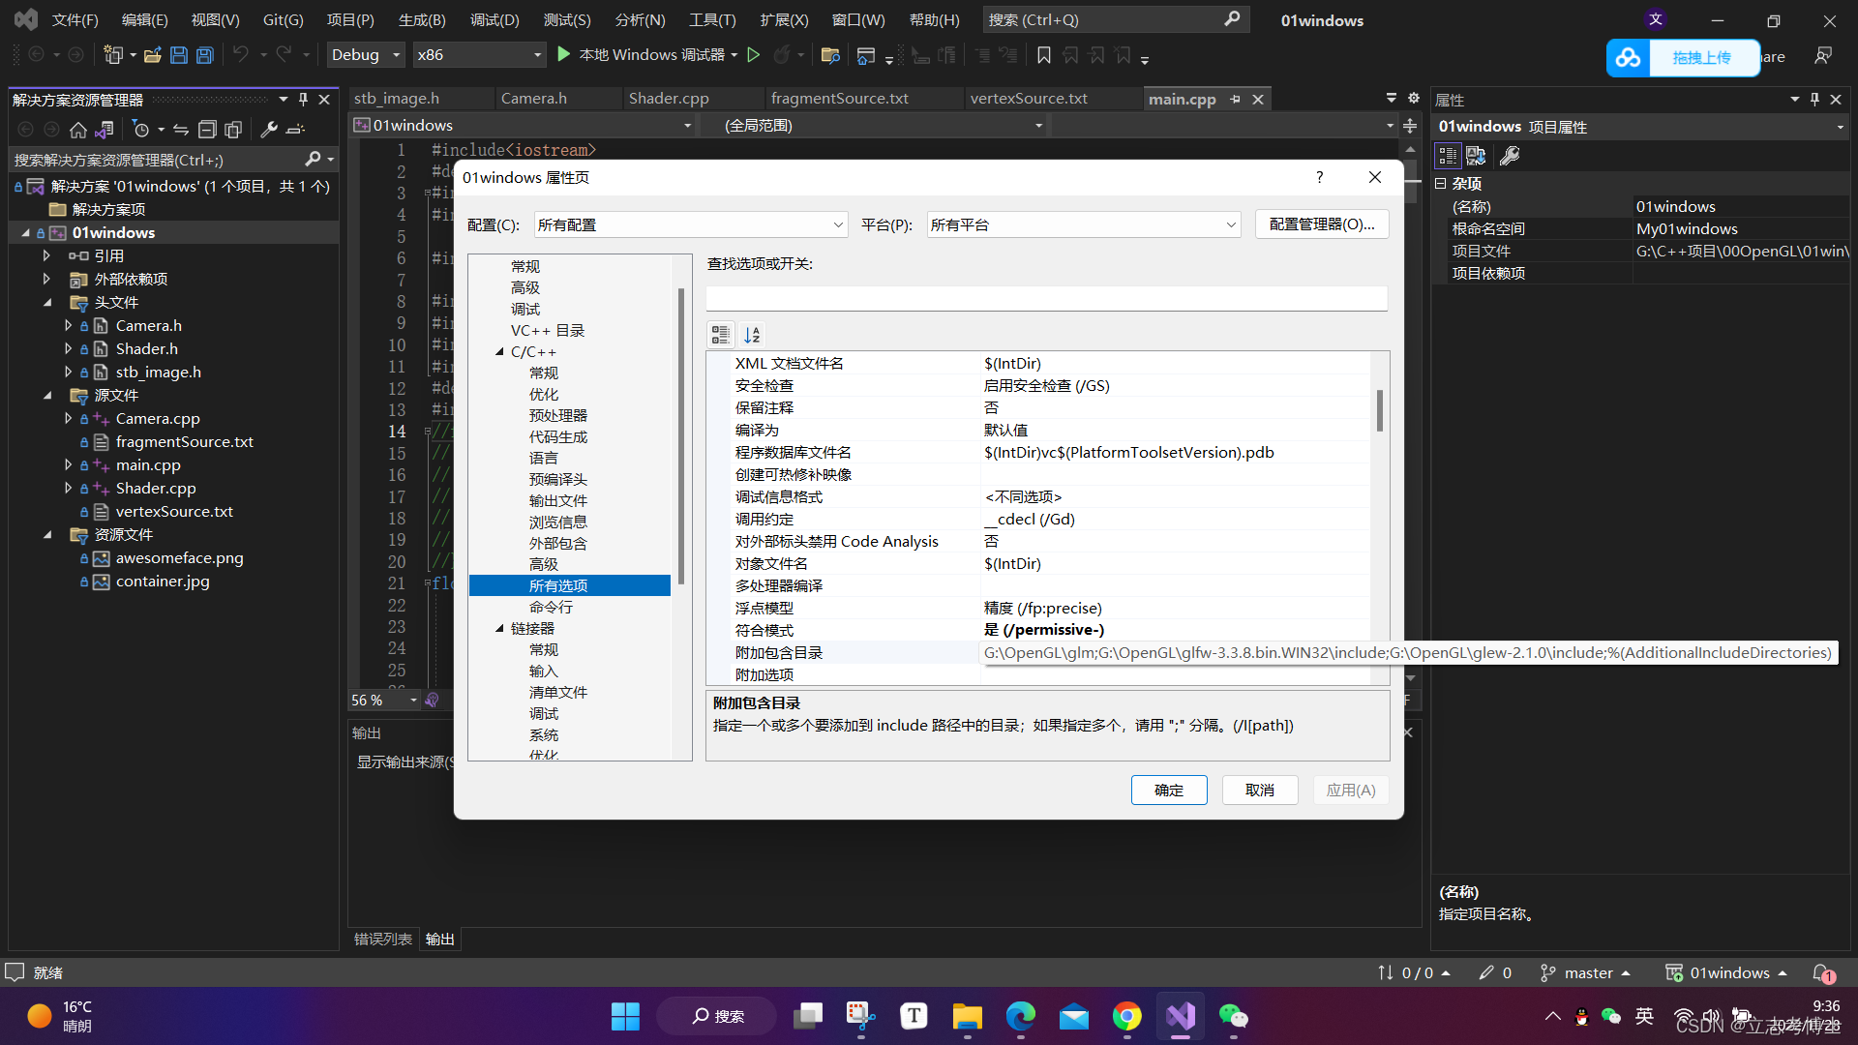Enable alphabetical sorting in the property pages dialog
This screenshot has height=1045, width=1858.
click(x=753, y=334)
